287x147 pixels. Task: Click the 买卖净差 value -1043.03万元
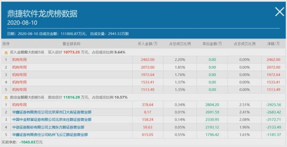click(31, 142)
